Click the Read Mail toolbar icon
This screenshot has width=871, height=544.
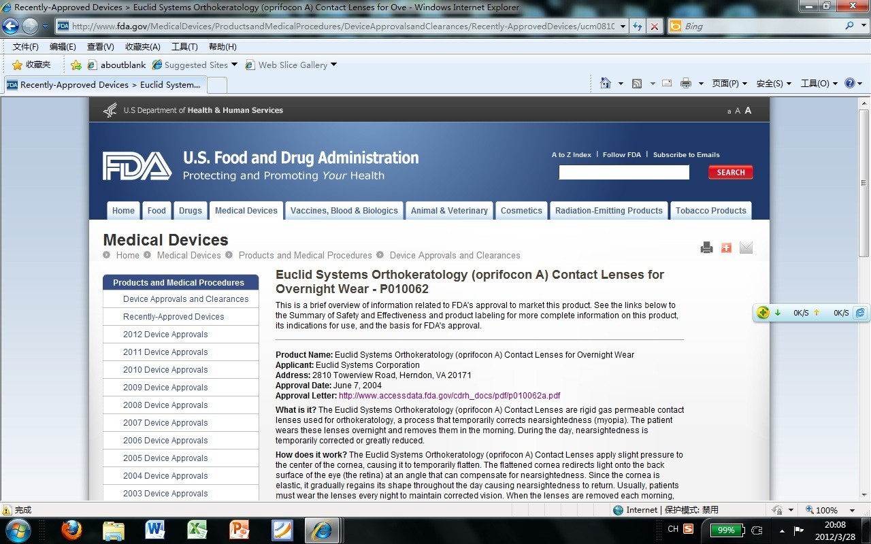pyautogui.click(x=667, y=83)
